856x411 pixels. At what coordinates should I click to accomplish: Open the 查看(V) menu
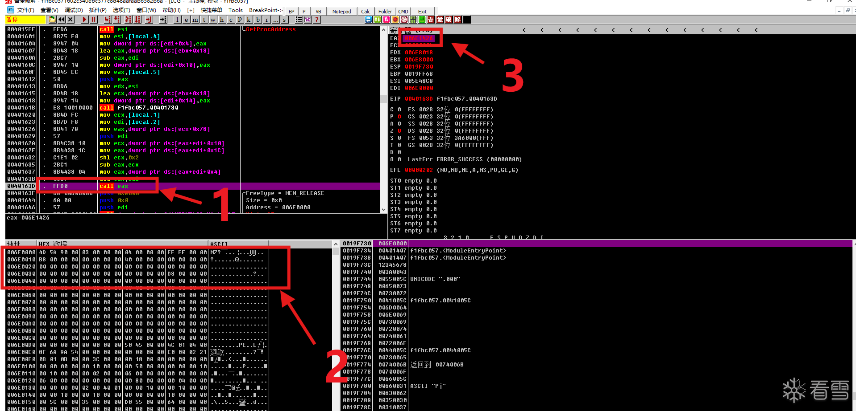(x=49, y=10)
